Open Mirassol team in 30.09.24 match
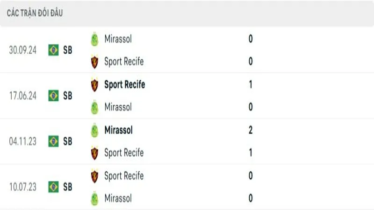 click(118, 39)
